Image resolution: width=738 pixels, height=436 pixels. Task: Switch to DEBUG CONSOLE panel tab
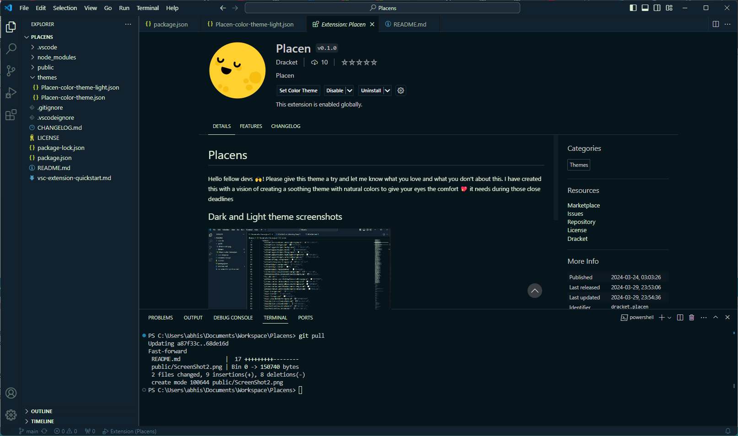point(233,318)
